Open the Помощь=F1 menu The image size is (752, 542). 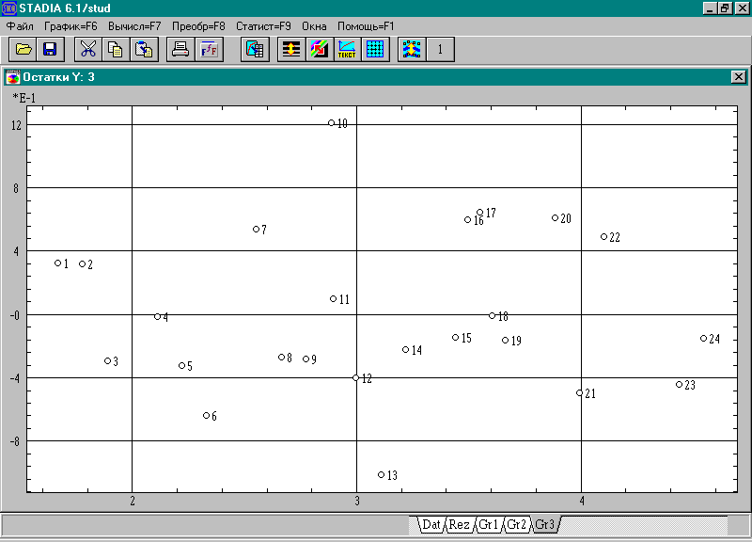(x=366, y=26)
